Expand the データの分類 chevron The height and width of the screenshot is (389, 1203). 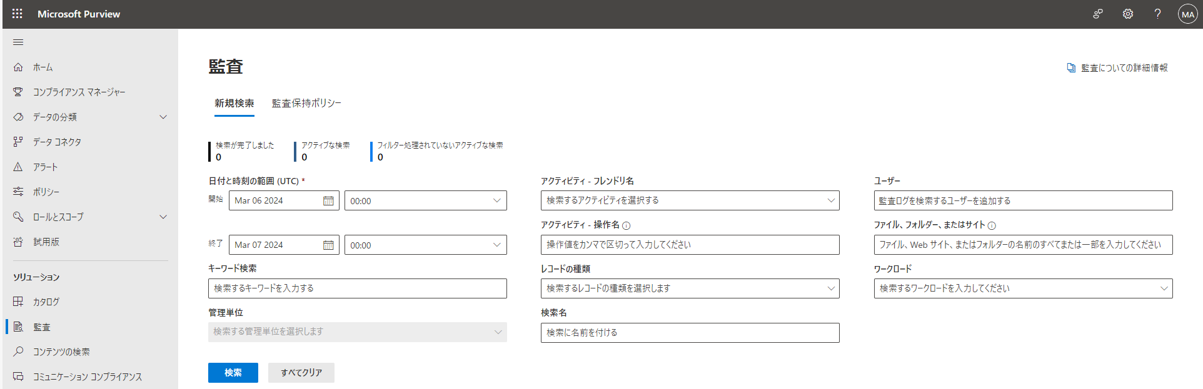(x=163, y=117)
